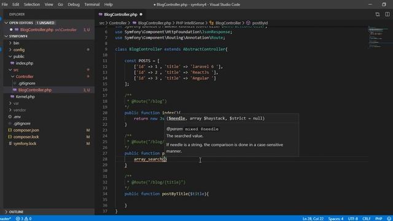The height and width of the screenshot is (221, 393).
Task: Click the PHP icon beside index.php
Action: 12,63
